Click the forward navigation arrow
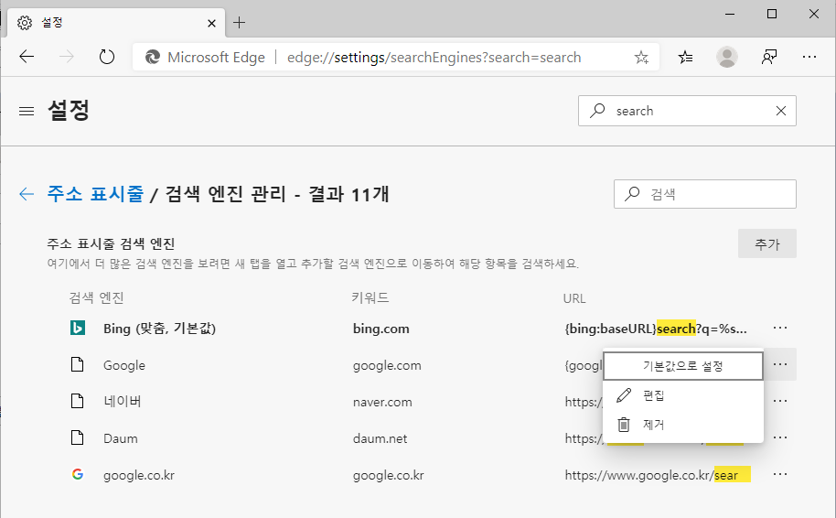Screen dimensions: 836x518 tap(67, 57)
